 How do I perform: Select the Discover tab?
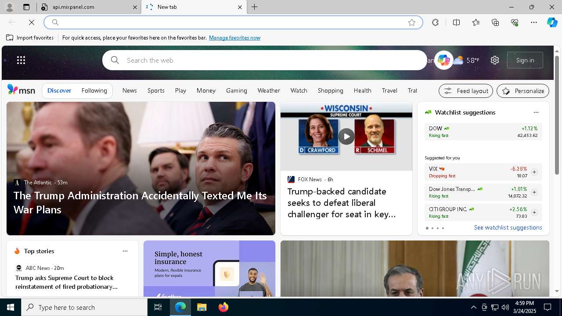point(59,90)
